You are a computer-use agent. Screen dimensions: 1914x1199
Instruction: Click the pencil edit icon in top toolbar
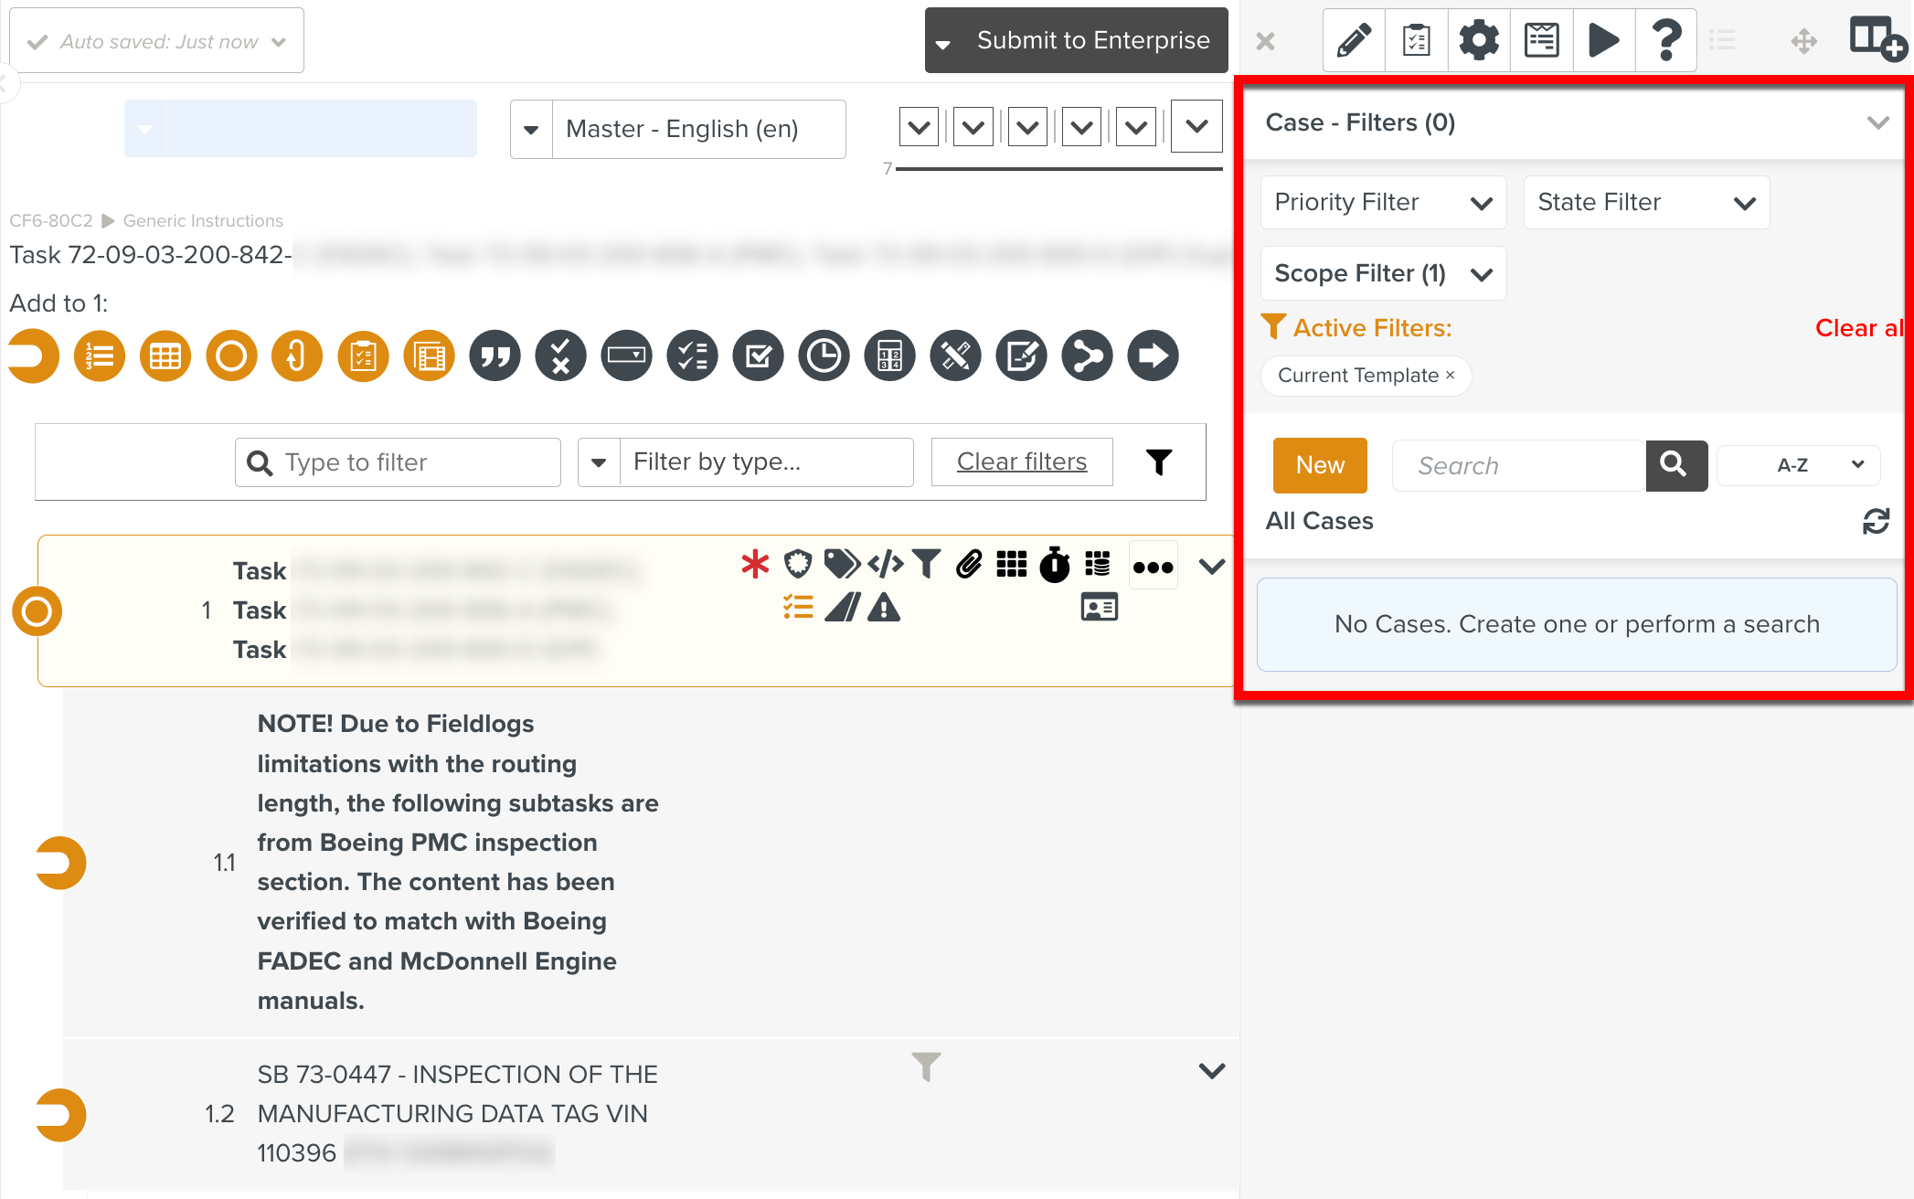[1354, 40]
